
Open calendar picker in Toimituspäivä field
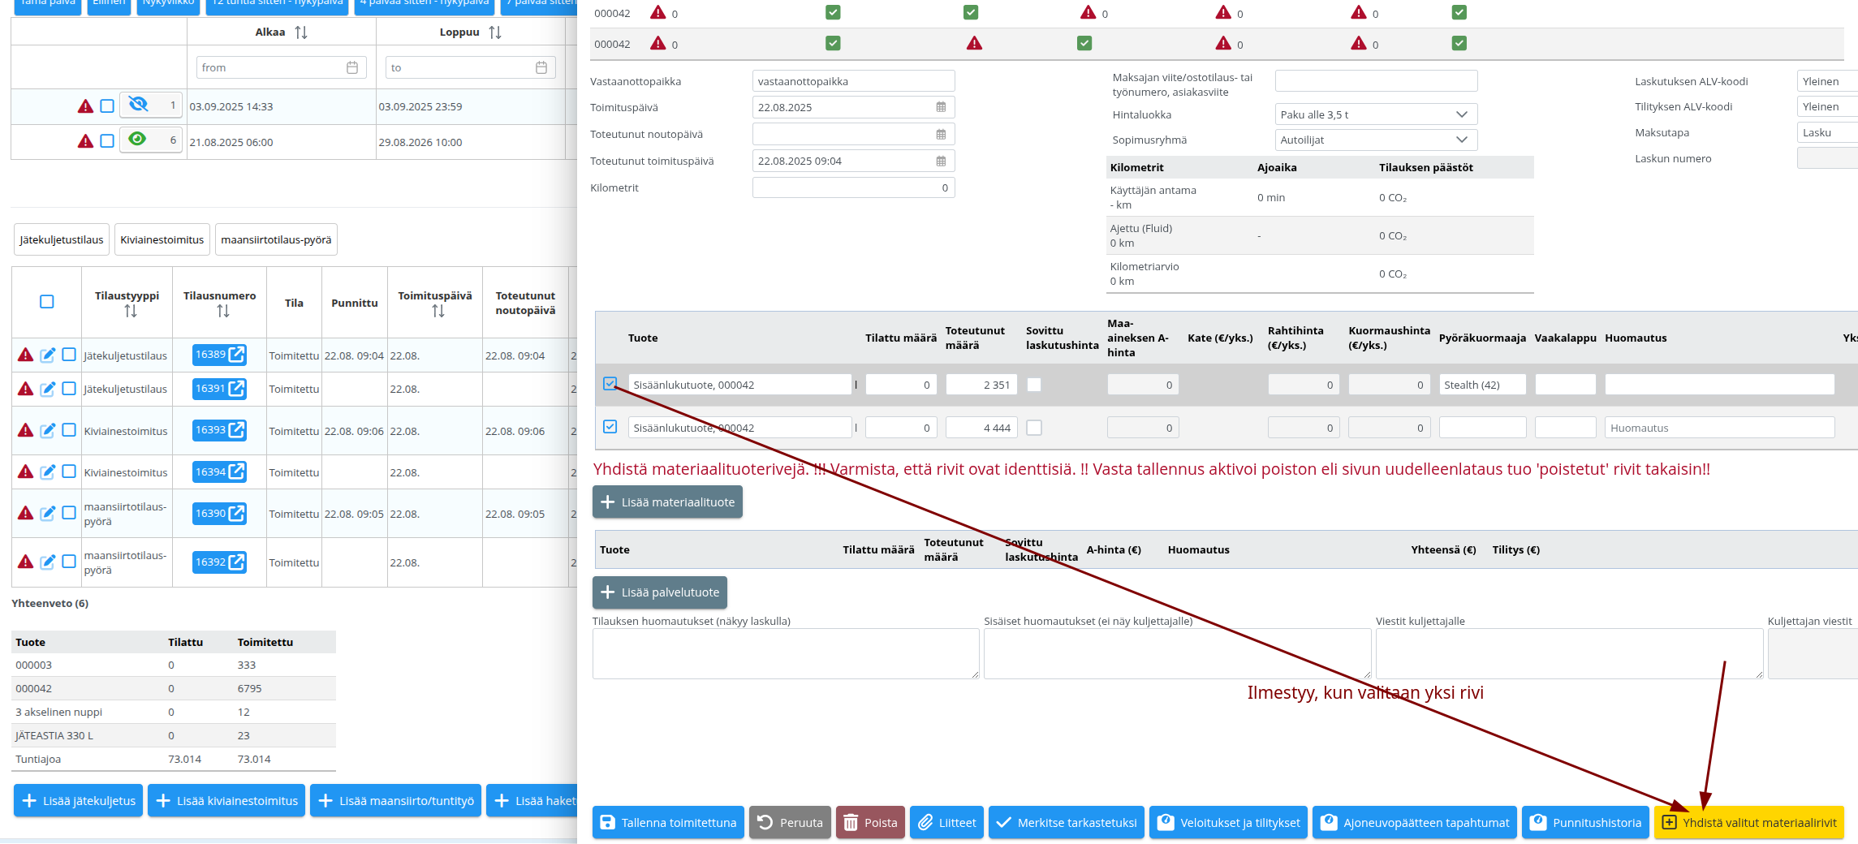click(x=941, y=107)
